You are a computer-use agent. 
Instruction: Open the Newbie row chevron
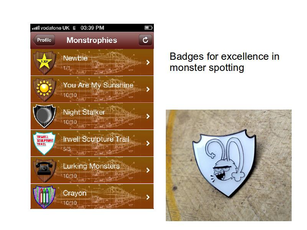click(x=148, y=62)
